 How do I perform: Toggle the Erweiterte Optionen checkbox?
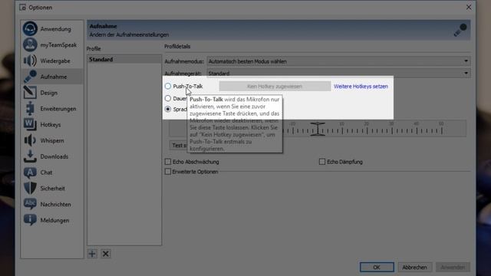point(168,172)
